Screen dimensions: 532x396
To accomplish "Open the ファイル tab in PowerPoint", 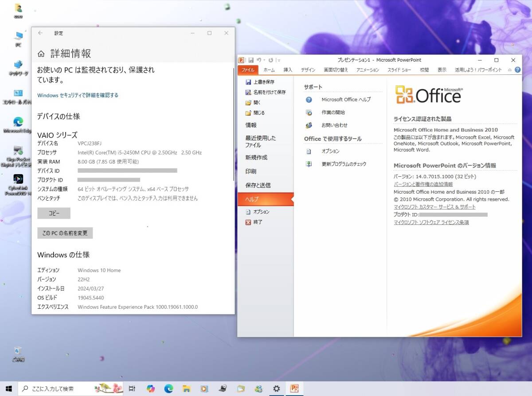I will (248, 70).
